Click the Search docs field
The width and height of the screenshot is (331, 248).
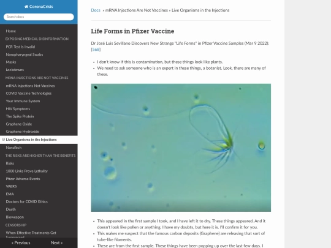pyautogui.click(x=39, y=17)
